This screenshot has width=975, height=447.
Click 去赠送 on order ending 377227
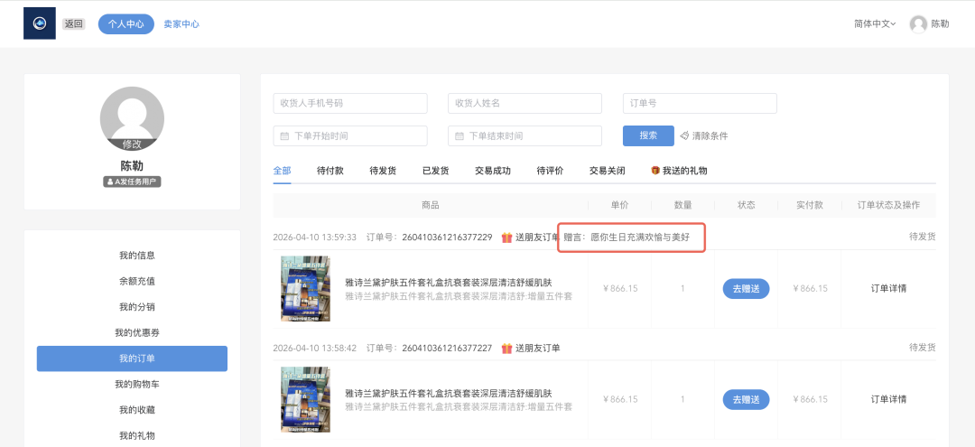pos(747,399)
